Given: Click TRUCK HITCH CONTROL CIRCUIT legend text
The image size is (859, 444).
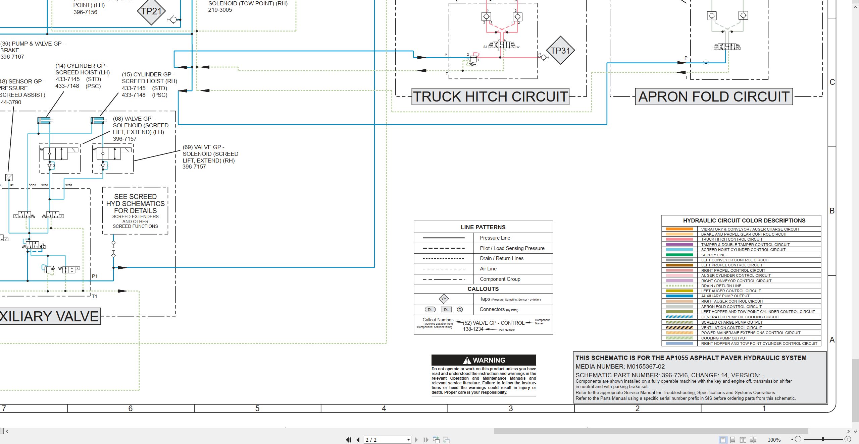Looking at the screenshot, I should pyautogui.click(x=732, y=239).
